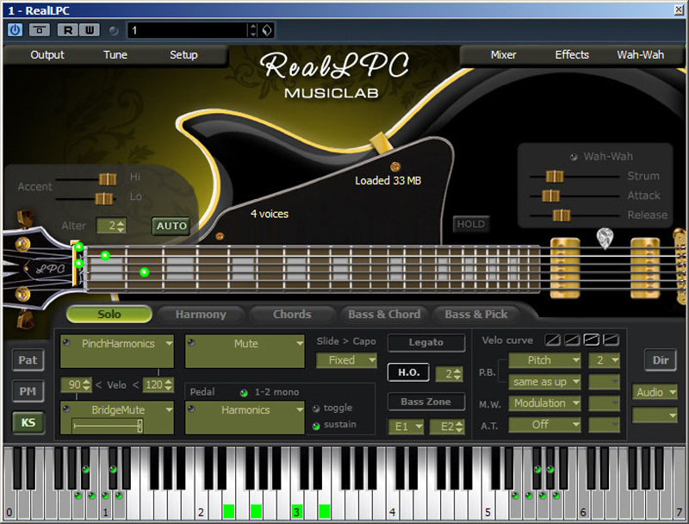This screenshot has height=524, width=689.
Task: Open the Fixed slide mode dropdown
Action: [347, 360]
